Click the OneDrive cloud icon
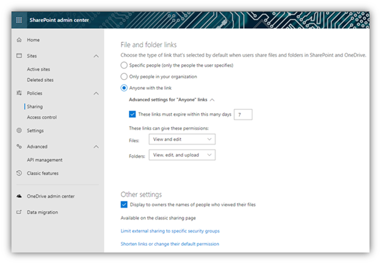 [19, 196]
